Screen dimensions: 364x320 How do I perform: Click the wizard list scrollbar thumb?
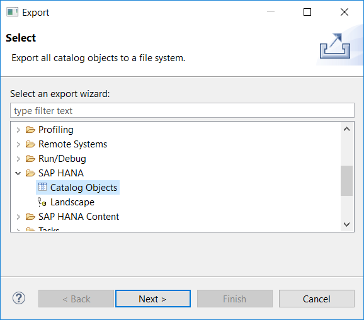346,181
